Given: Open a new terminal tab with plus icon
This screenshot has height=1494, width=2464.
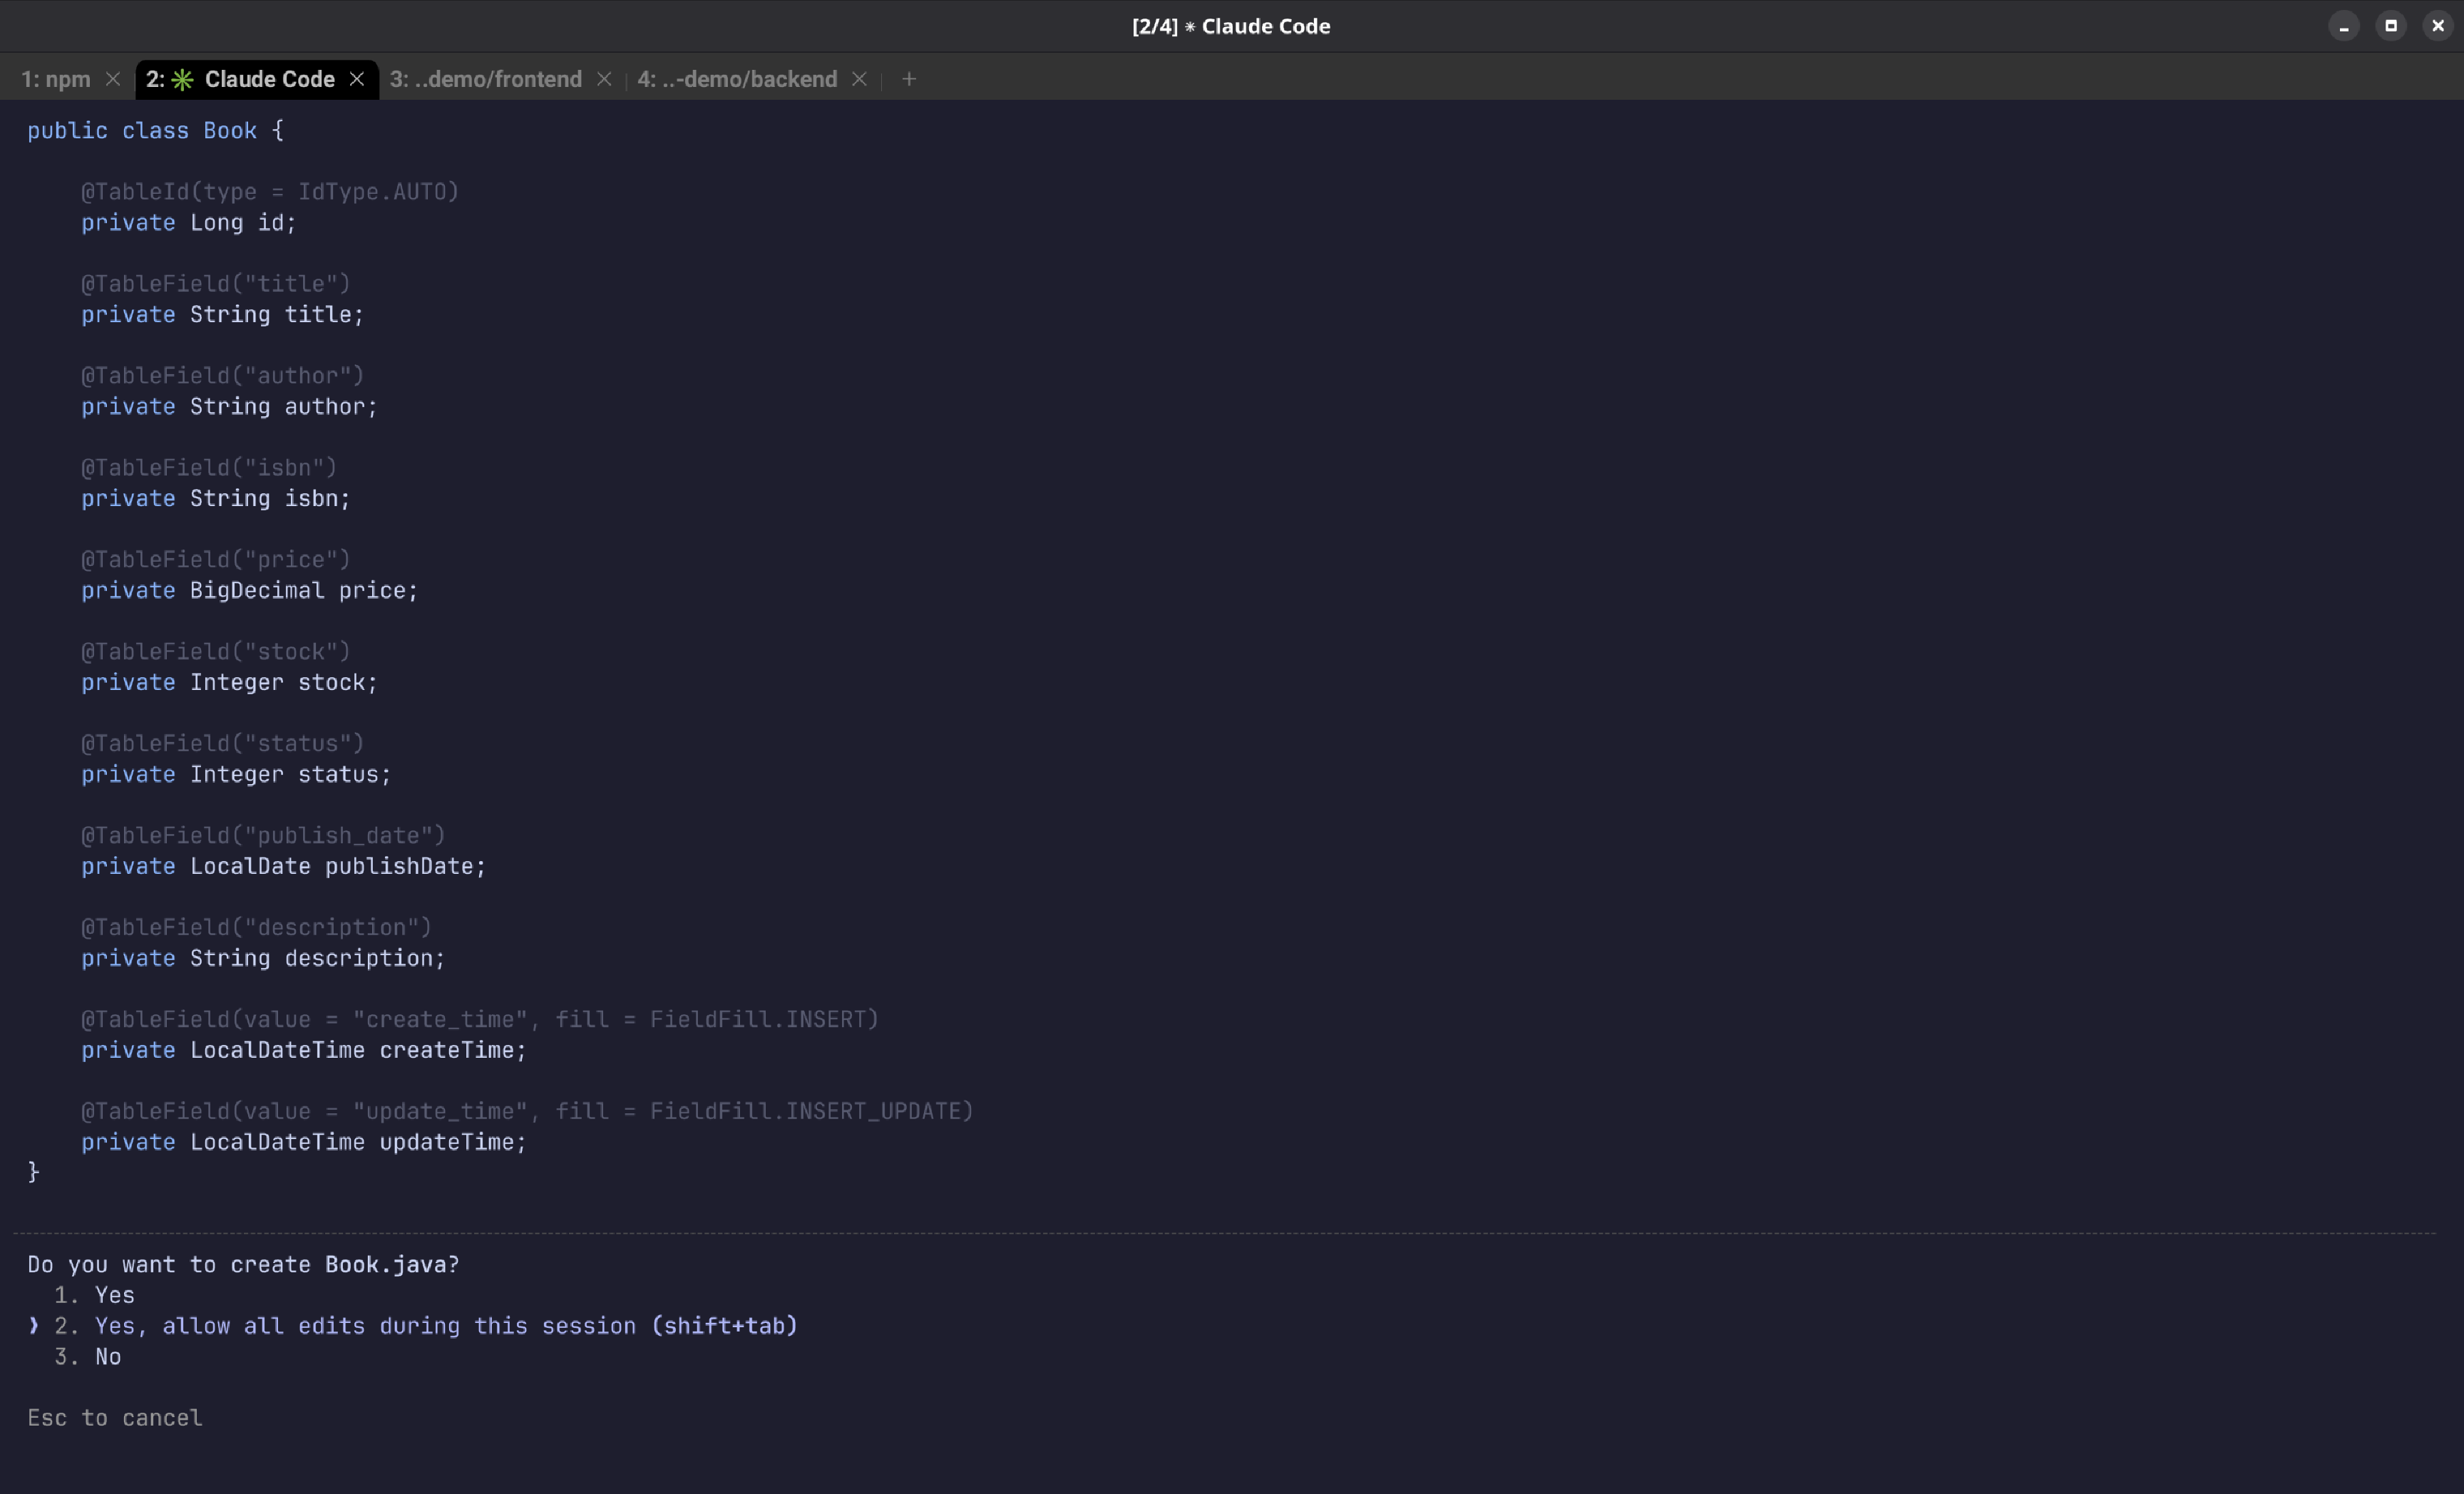Looking at the screenshot, I should [x=909, y=79].
